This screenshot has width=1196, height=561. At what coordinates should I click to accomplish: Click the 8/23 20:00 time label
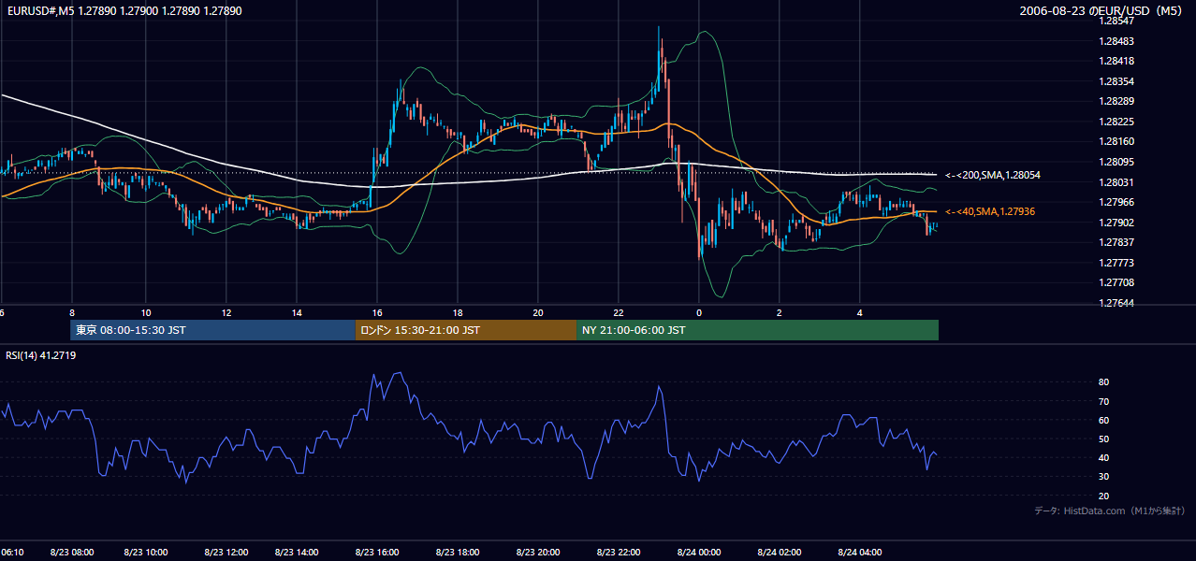coord(538,553)
